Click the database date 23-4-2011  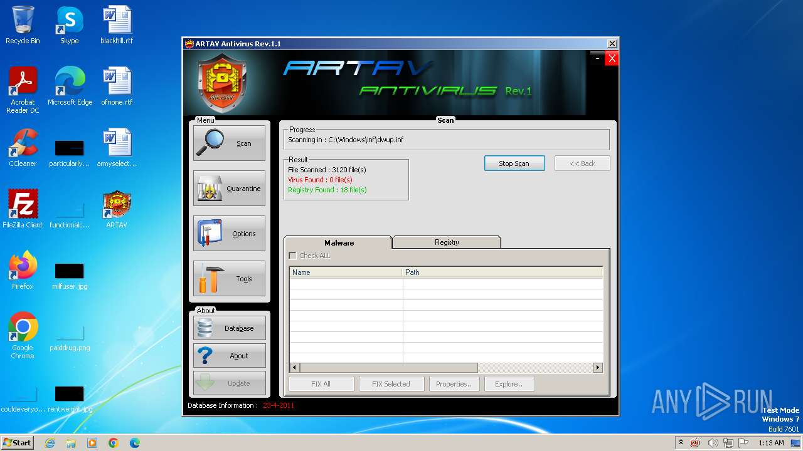click(279, 405)
